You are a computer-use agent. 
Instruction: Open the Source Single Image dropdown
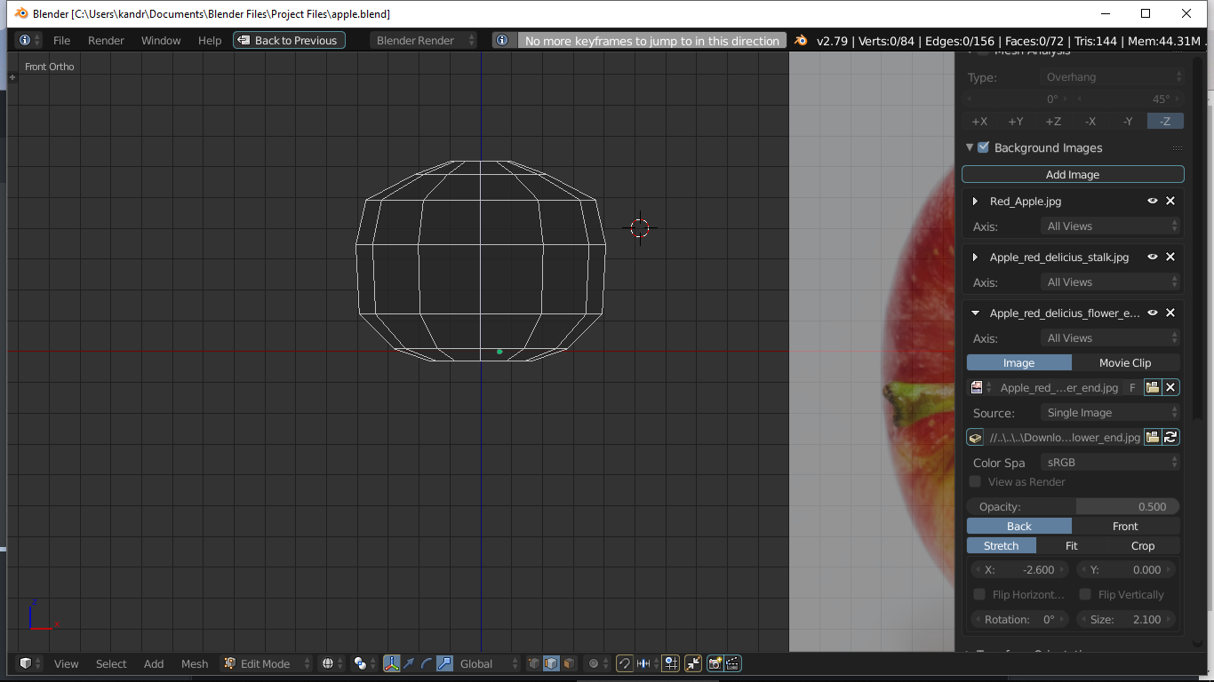(1110, 412)
